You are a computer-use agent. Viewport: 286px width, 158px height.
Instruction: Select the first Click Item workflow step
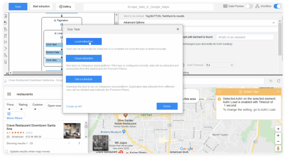point(54,45)
